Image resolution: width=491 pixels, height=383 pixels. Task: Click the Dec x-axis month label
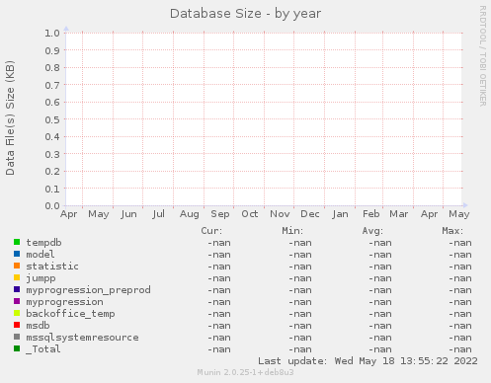[310, 214]
